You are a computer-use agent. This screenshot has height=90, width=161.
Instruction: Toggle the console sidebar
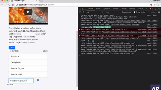pyautogui.click(x=80, y=12)
